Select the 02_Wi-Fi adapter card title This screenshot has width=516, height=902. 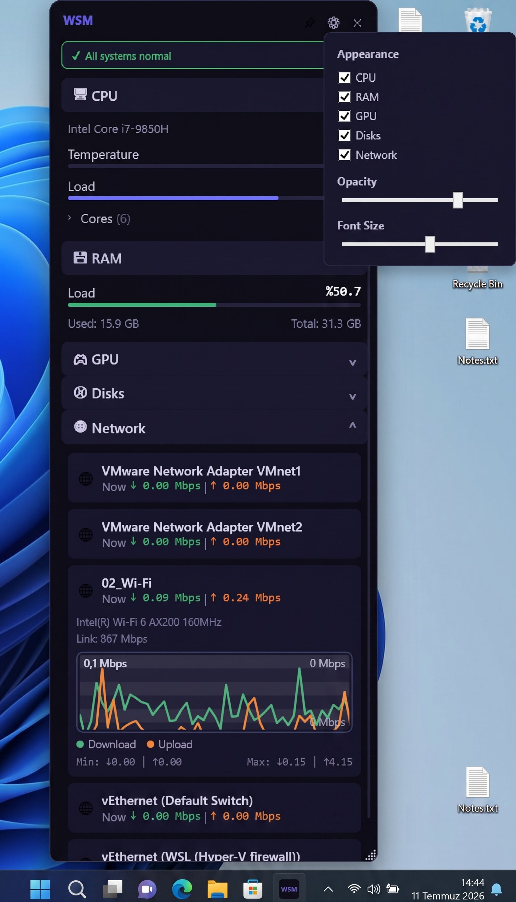[126, 583]
